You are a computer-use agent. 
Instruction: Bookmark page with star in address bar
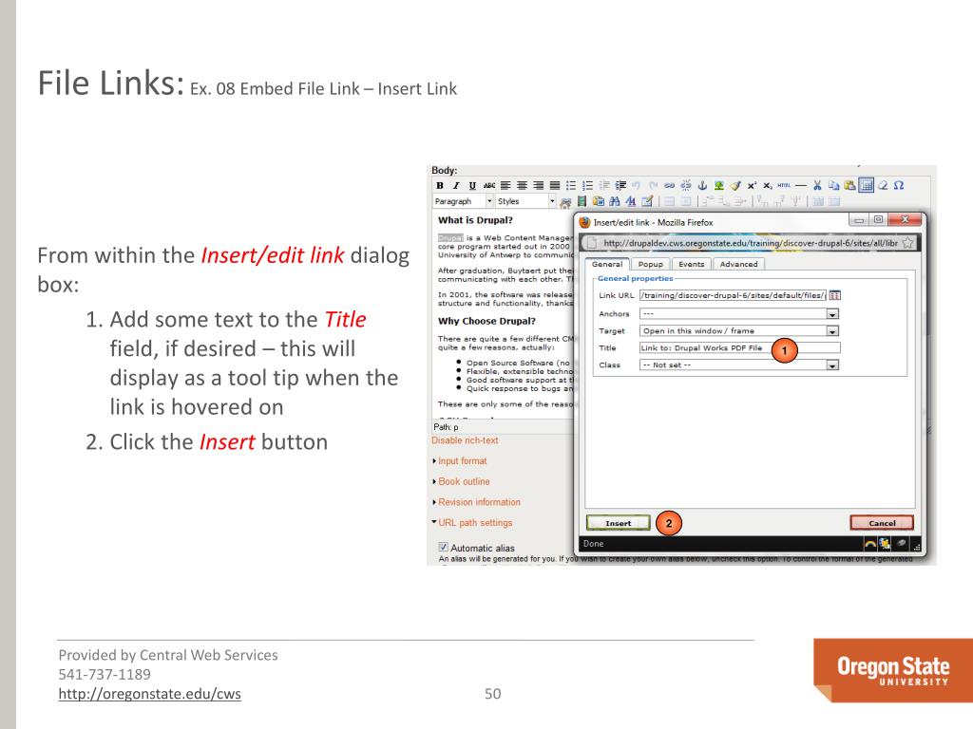point(907,243)
